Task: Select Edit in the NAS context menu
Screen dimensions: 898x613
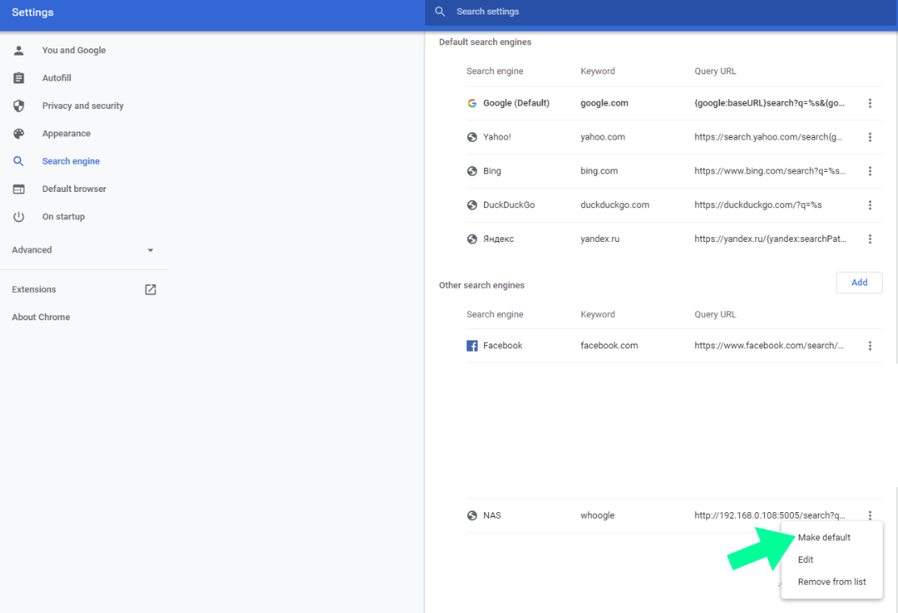Action: coord(805,559)
